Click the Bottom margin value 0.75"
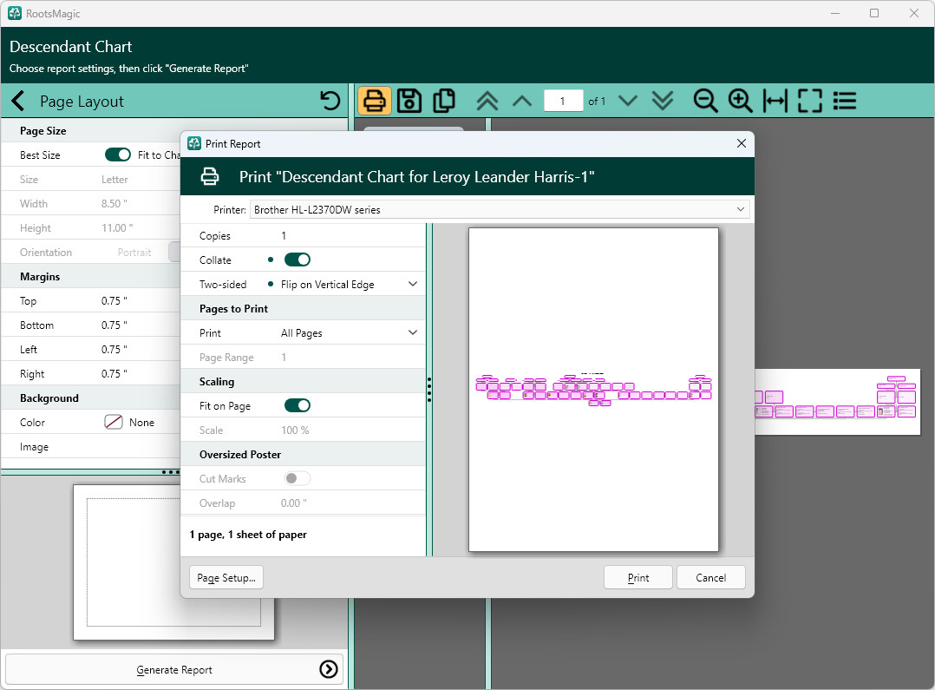This screenshot has width=935, height=690. click(x=114, y=325)
